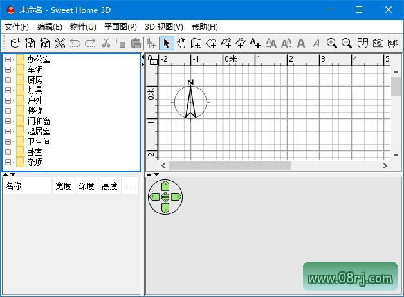Image resolution: width=404 pixels, height=297 pixels.
Task: Toggle the plan lock padlock icon
Action: [152, 60]
